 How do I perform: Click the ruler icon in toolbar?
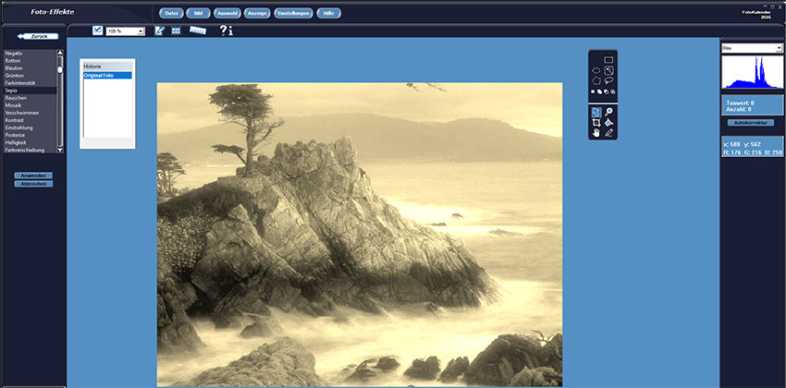198,30
